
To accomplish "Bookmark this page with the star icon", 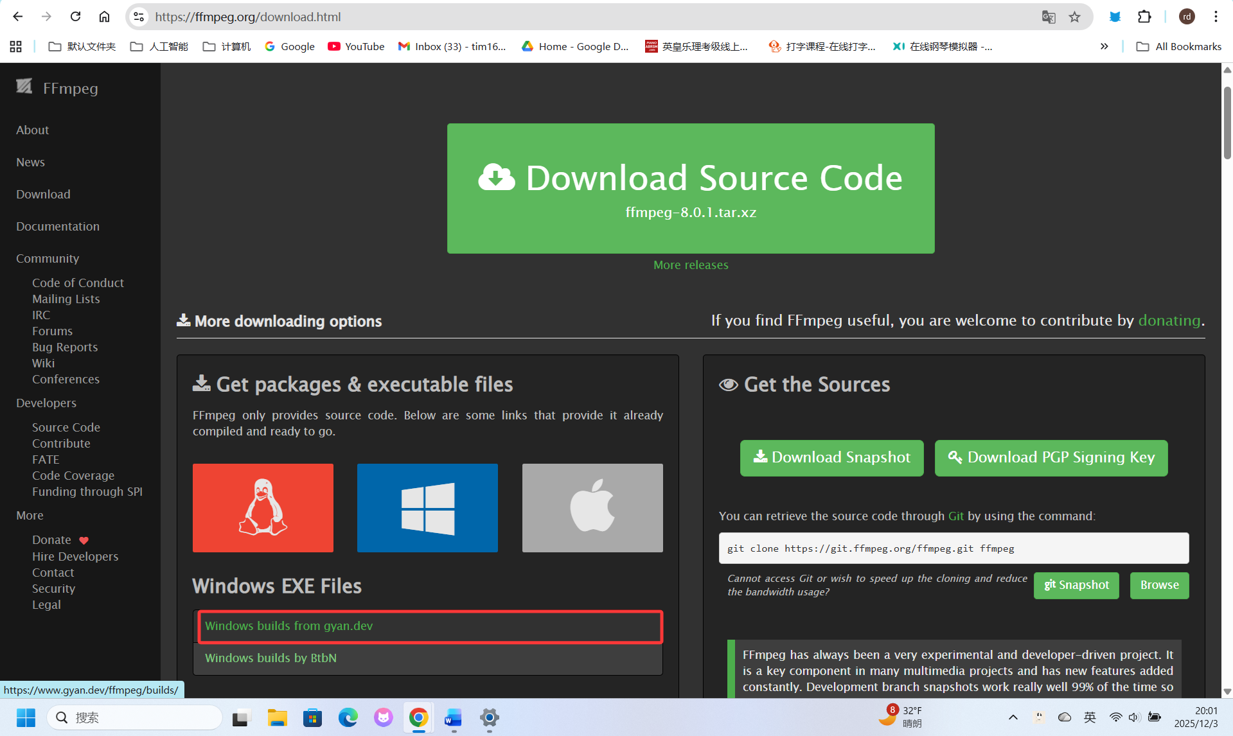I will point(1074,17).
